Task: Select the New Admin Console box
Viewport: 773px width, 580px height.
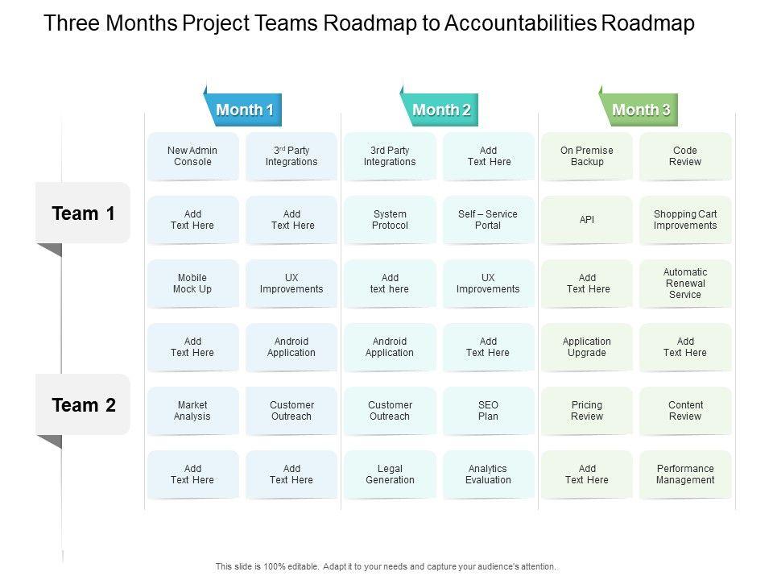Action: click(192, 156)
